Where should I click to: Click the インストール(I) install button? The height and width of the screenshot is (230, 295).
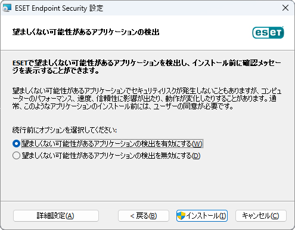pyautogui.click(x=202, y=216)
